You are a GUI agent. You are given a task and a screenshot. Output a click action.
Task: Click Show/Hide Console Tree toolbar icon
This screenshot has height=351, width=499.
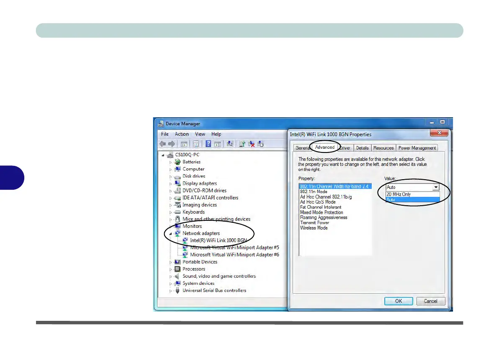click(x=184, y=144)
